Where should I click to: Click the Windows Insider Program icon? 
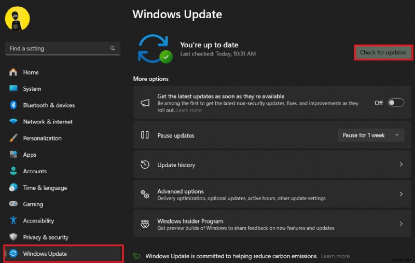tap(145, 224)
